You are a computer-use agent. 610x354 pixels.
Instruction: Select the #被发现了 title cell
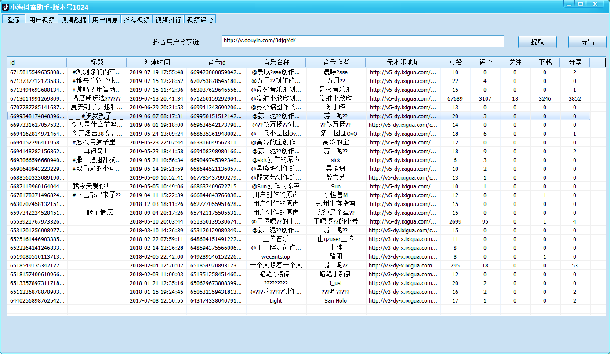97,116
